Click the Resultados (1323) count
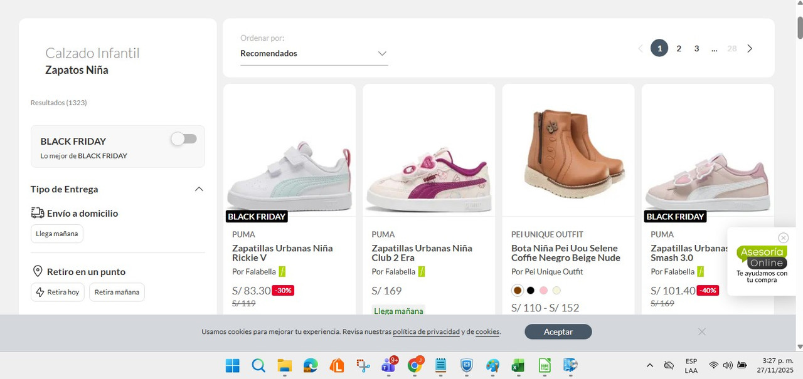The image size is (803, 379). point(58,102)
